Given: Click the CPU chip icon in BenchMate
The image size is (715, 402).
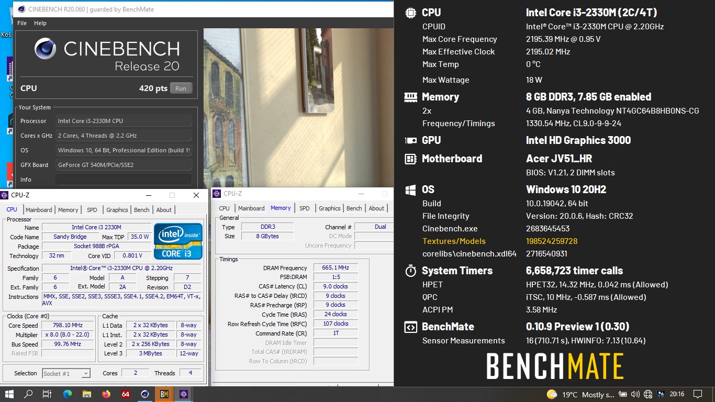Looking at the screenshot, I should [411, 13].
